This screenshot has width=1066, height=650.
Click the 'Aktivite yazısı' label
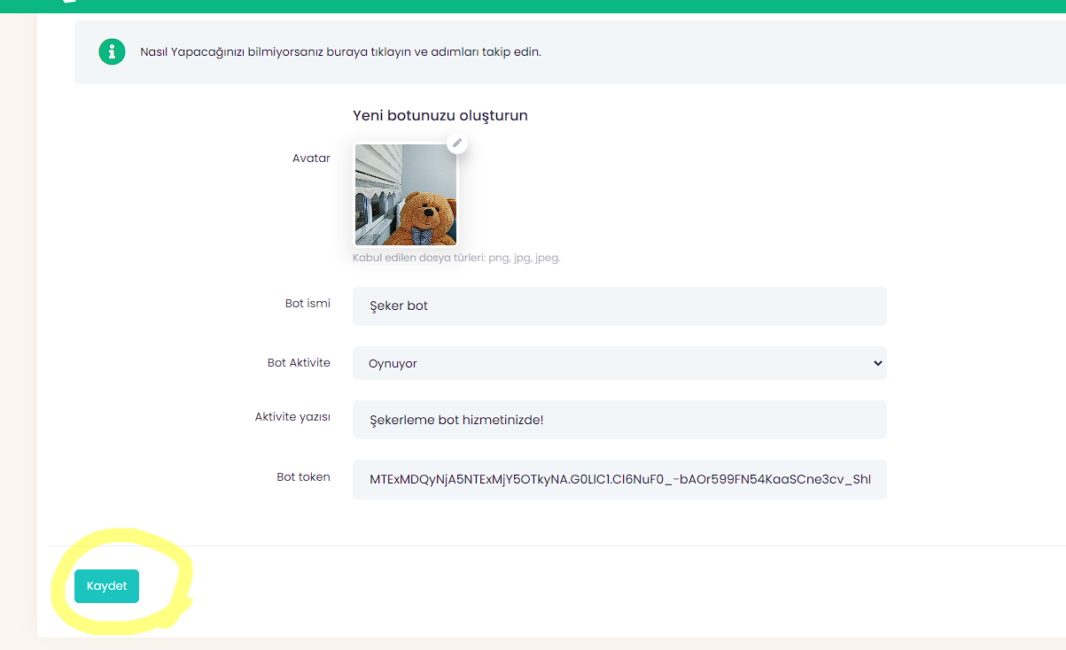coord(292,417)
